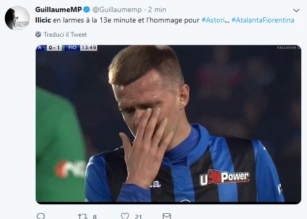Retweet this tweet using the retweet icon
The image size is (307, 219).
coord(82,216)
